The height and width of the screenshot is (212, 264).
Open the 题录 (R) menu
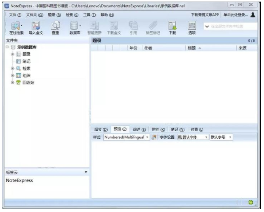pos(54,15)
